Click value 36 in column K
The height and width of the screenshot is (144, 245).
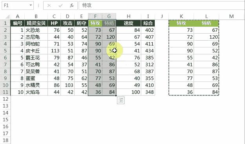coord(181,92)
